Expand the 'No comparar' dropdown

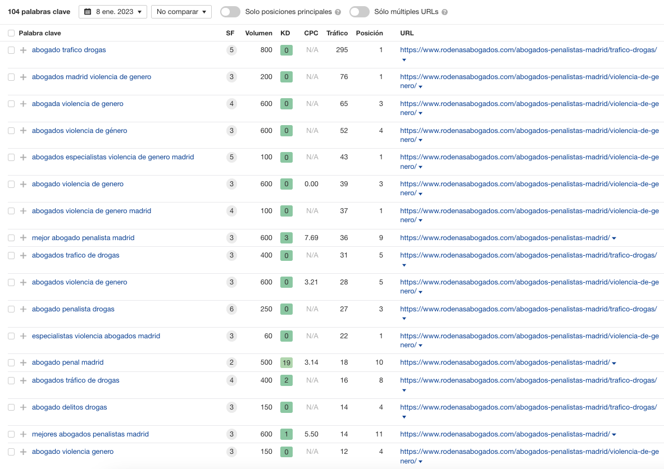tap(181, 12)
